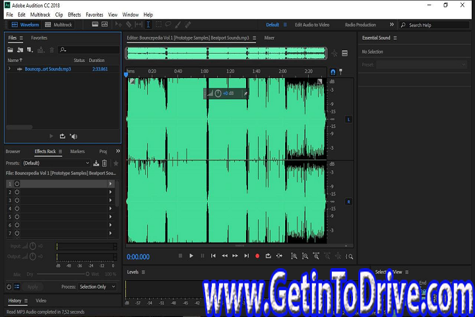Save effects rack preset icon
Image resolution: width=475 pixels, height=317 pixels.
pyautogui.click(x=96, y=163)
